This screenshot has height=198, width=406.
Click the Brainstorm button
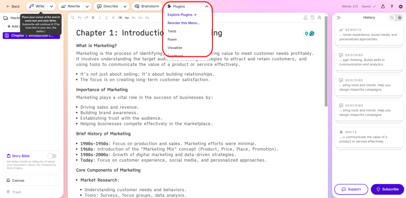pyautogui.click(x=147, y=6)
